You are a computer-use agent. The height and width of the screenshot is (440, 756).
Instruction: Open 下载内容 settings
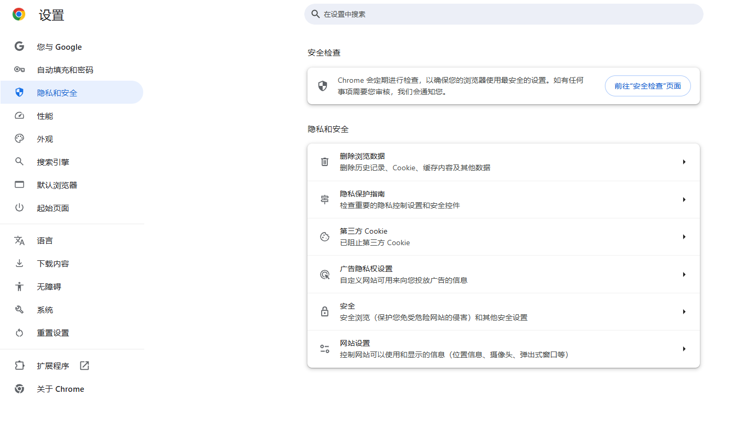click(71, 263)
